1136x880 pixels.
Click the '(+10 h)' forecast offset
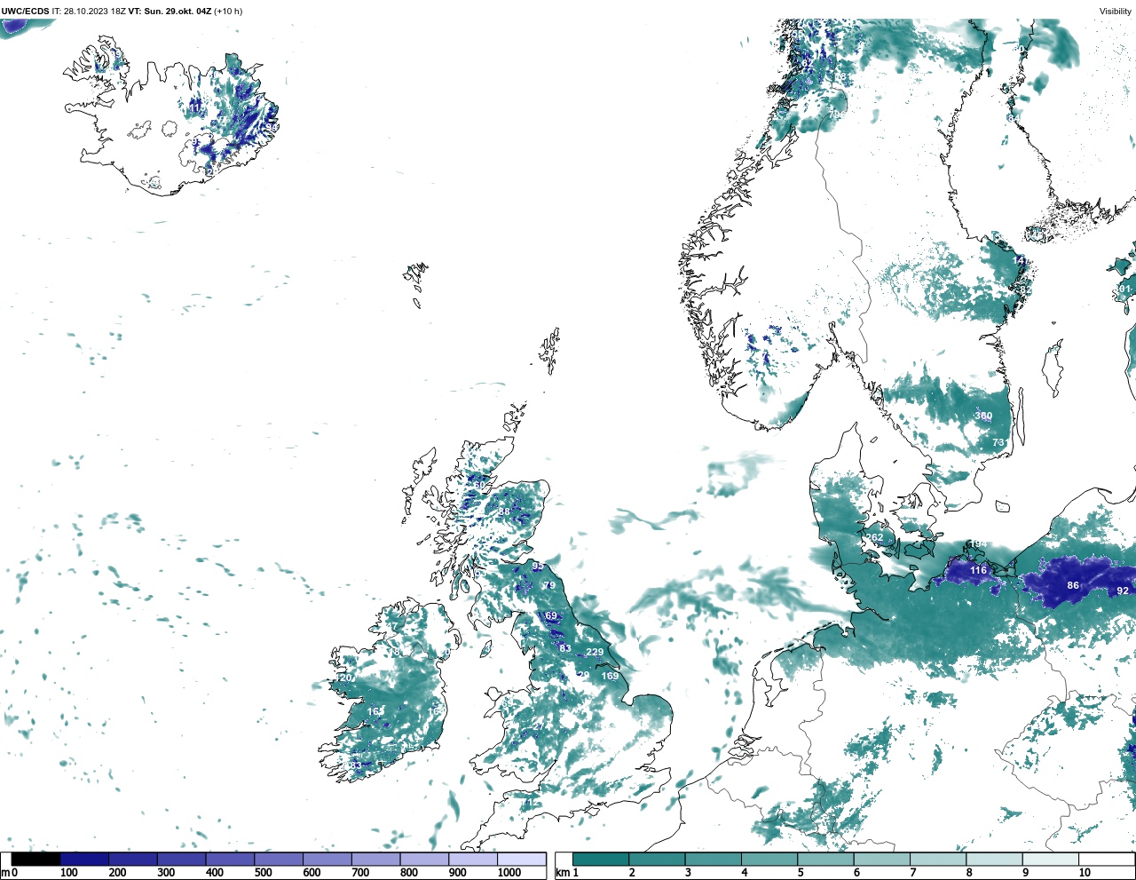[228, 12]
